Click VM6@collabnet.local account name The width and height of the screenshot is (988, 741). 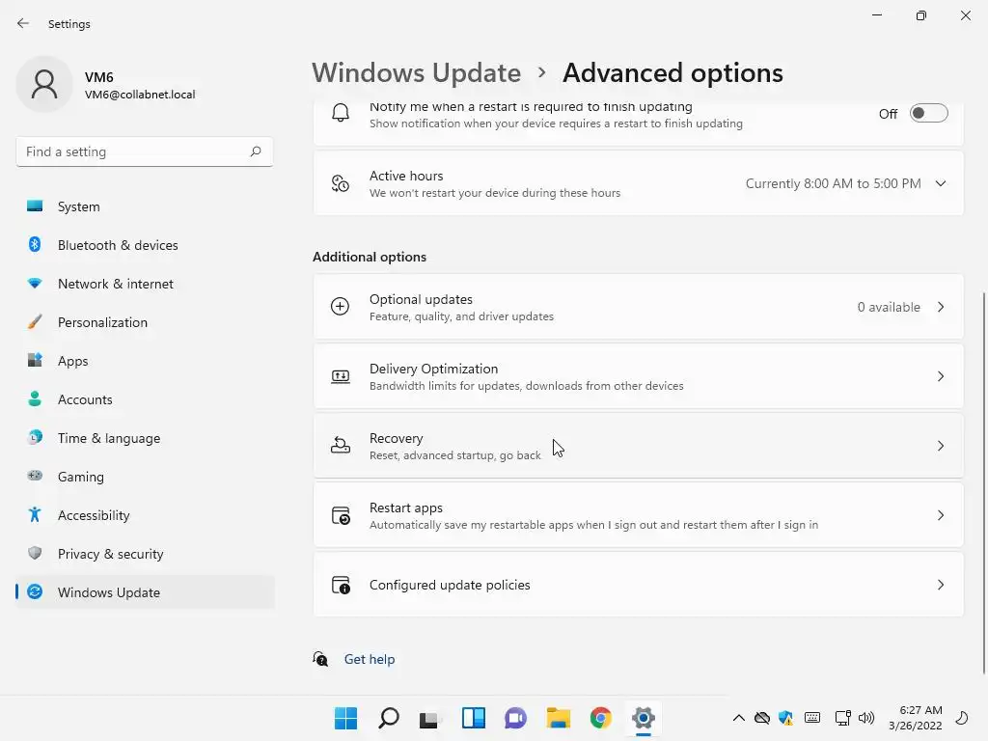[x=140, y=95]
